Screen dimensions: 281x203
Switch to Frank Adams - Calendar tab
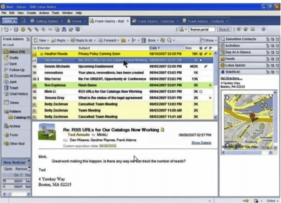coord(154,21)
